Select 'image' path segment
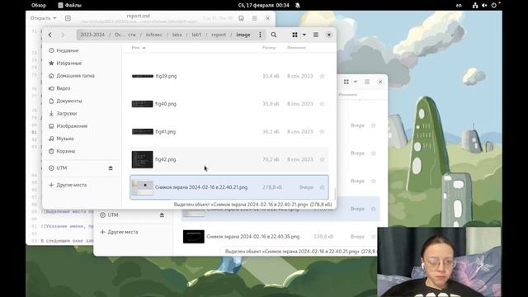Viewport: 528px width, 297px height. pos(243,35)
